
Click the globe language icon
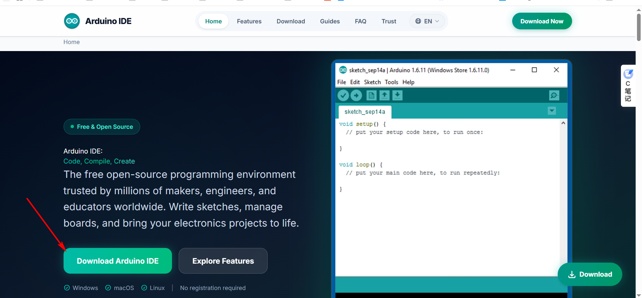coord(418,21)
